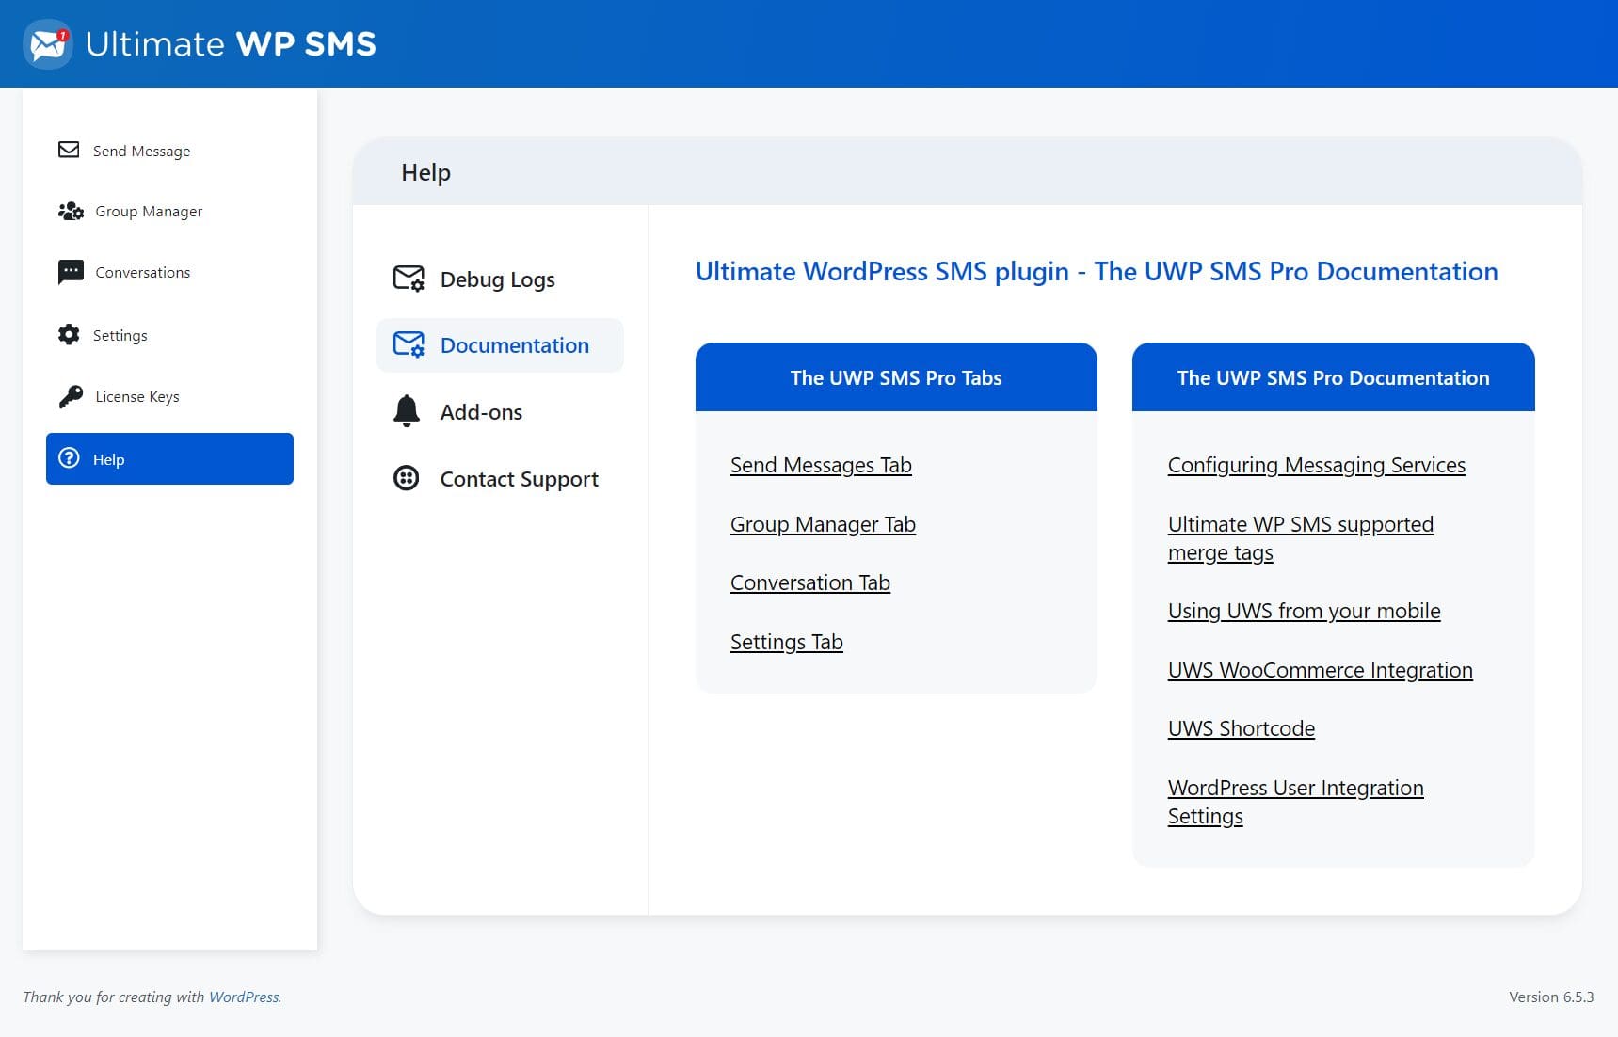The width and height of the screenshot is (1618, 1037).
Task: Click the Debug Logs envelope-gear icon
Action: click(x=409, y=279)
